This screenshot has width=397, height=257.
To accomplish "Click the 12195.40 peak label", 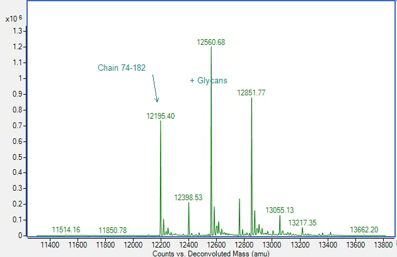I will [161, 116].
